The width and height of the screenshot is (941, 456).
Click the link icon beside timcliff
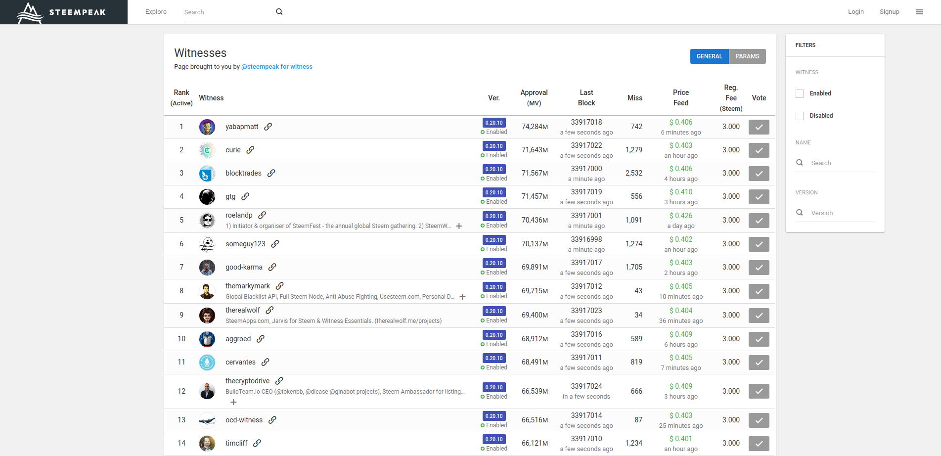(257, 443)
